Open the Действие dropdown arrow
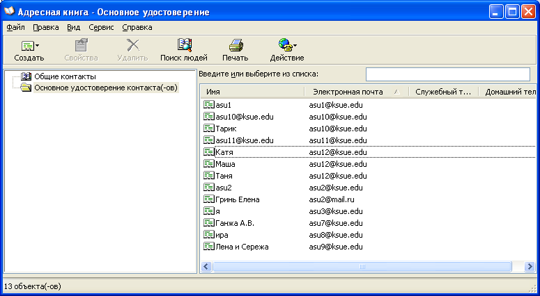 point(295,45)
